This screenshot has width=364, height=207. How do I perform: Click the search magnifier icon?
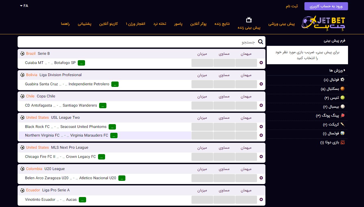[x=261, y=42]
